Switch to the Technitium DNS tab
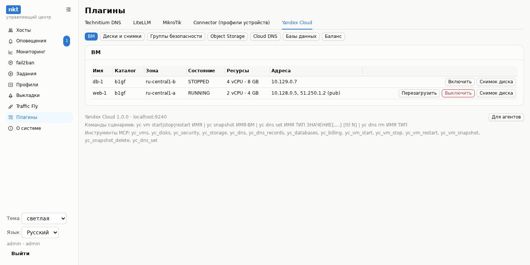530x265 pixels. pyautogui.click(x=103, y=23)
